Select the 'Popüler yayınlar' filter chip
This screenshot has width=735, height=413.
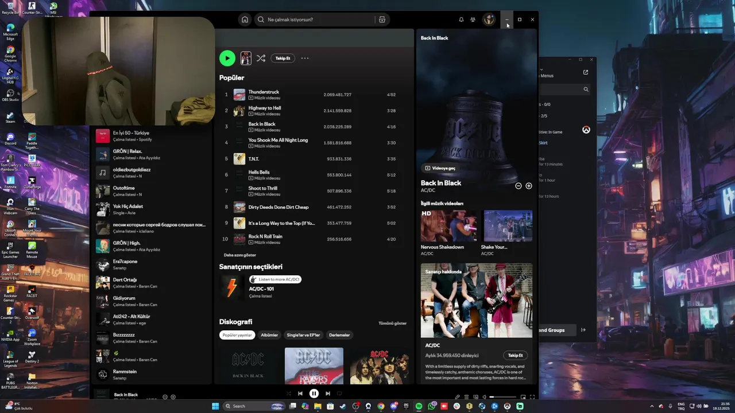point(237,335)
